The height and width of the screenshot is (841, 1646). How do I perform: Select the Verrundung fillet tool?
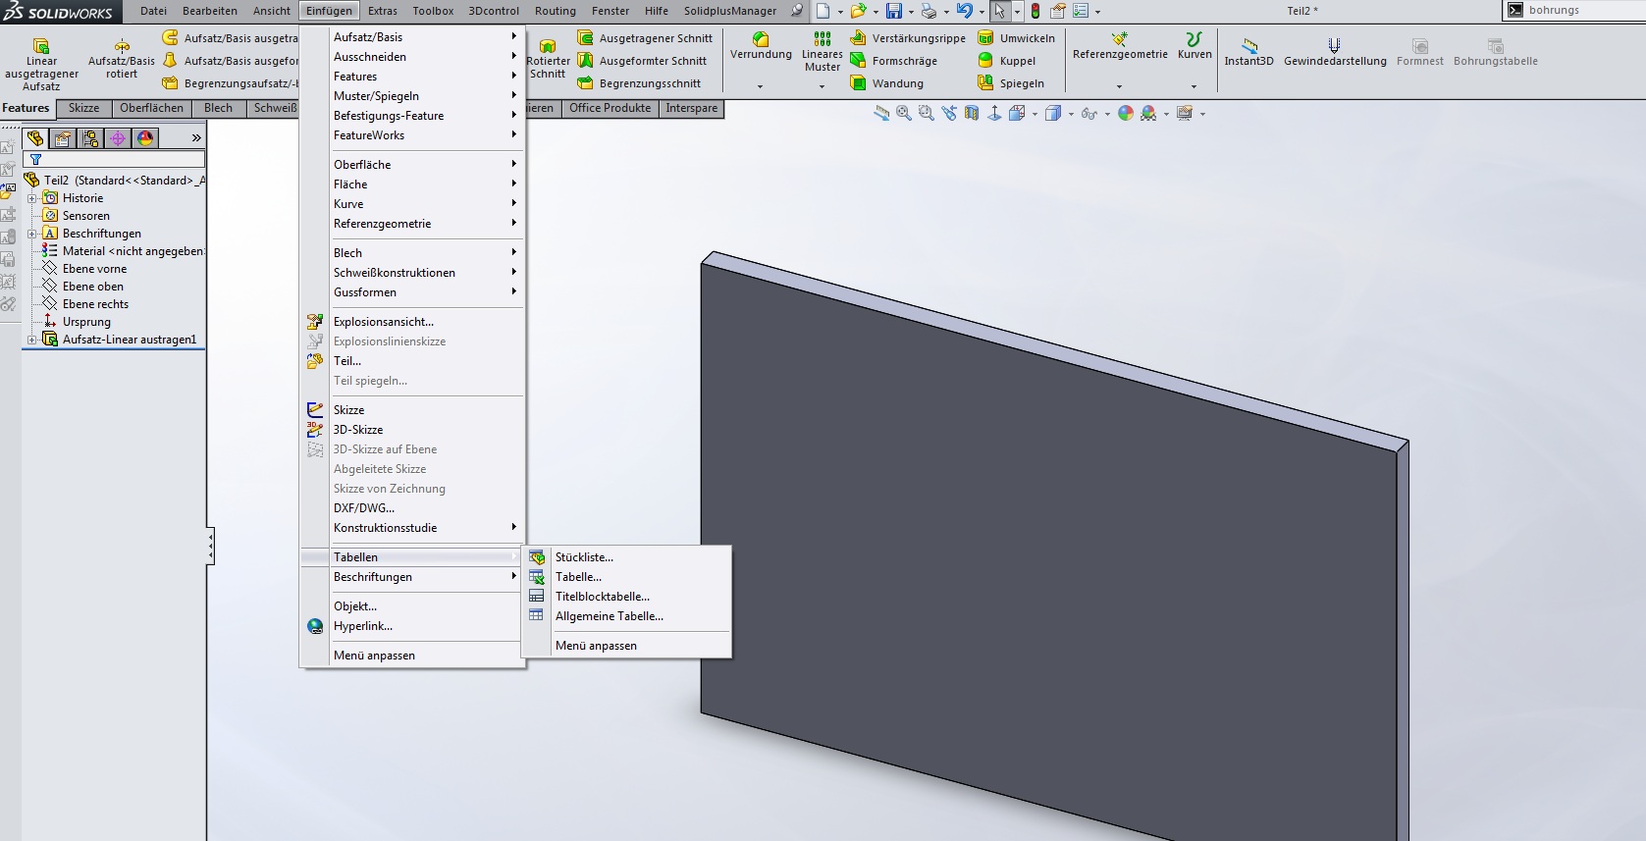(x=761, y=46)
